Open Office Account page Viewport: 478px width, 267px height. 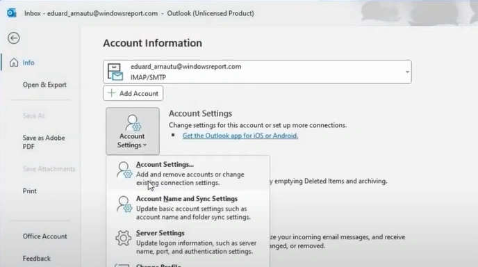pos(44,236)
